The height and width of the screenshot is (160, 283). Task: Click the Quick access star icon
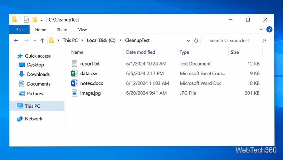point(20,56)
